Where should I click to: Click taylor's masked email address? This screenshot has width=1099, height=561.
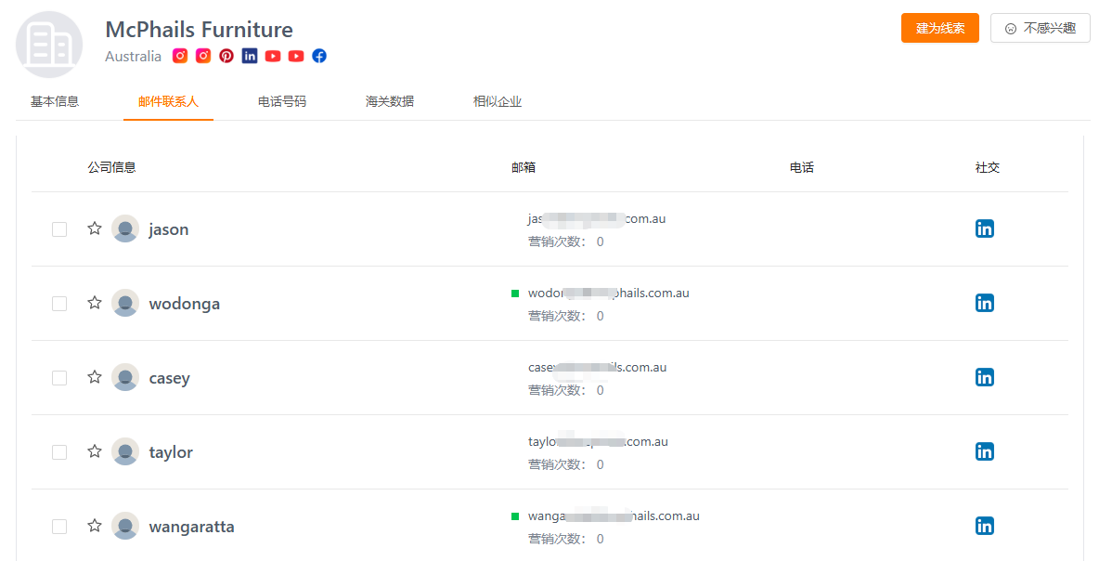point(598,442)
